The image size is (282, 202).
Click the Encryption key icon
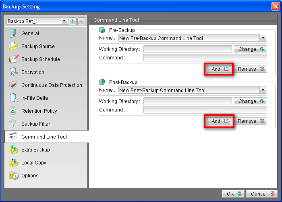point(13,72)
